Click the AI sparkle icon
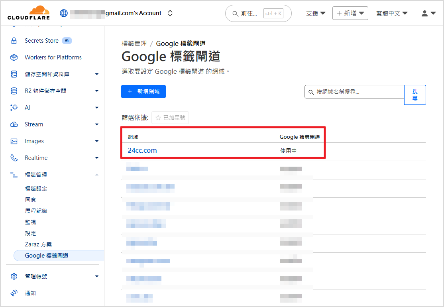444x307 pixels. point(14,108)
